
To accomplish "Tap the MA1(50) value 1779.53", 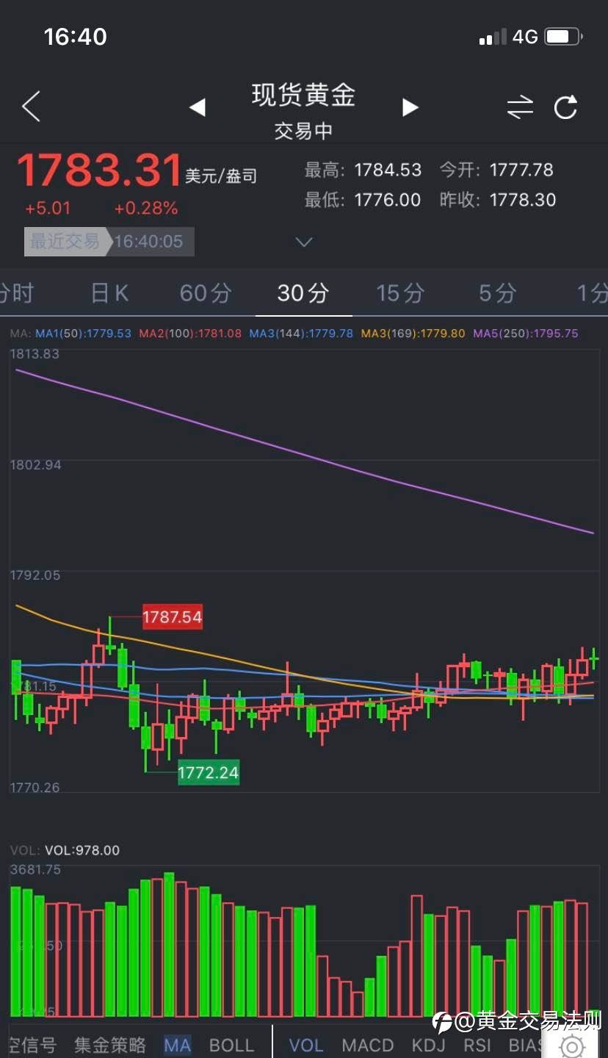I will point(109,334).
